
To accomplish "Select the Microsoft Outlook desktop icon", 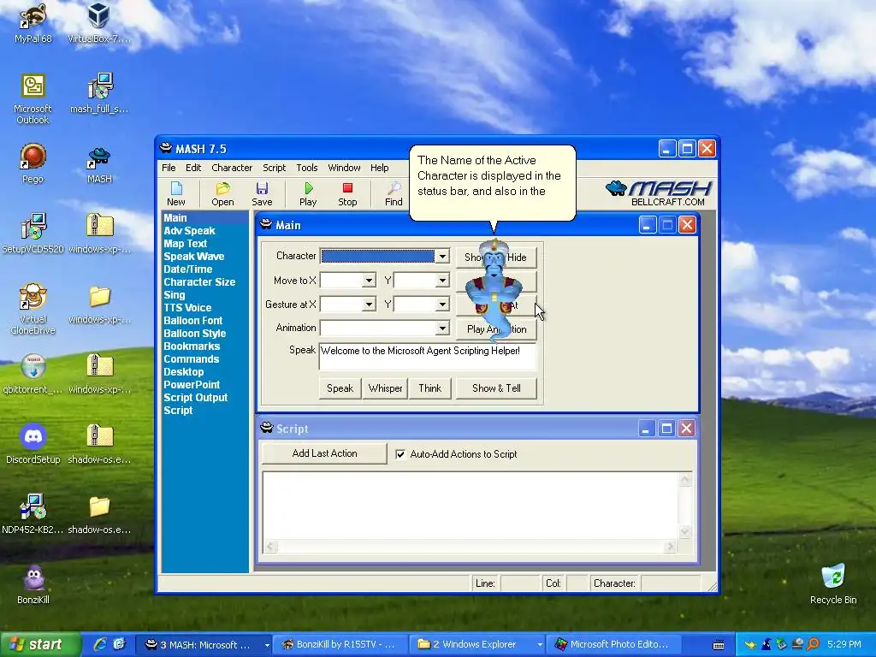I will click(33, 99).
